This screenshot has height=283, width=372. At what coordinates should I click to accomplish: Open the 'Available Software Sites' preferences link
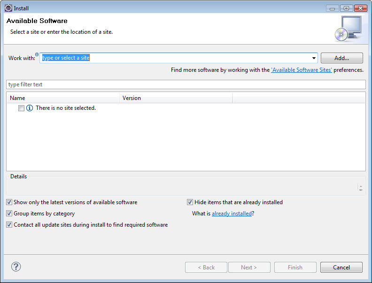pyautogui.click(x=301, y=70)
